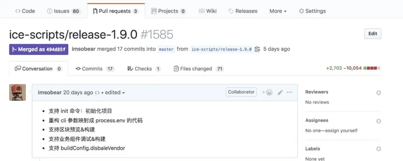The image size is (403, 161).
Task: Add emoji reaction via smiley icon
Action: pyautogui.click(x=267, y=93)
